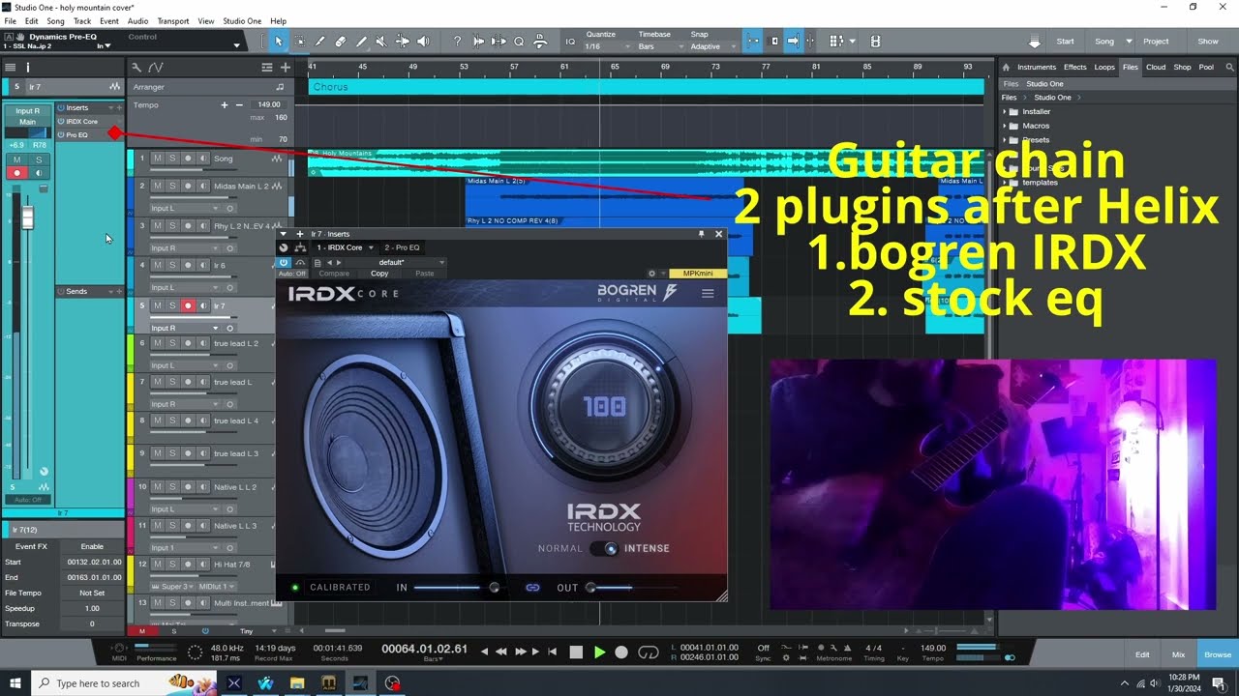The width and height of the screenshot is (1239, 696).
Task: Click the record button in transport
Action: coord(621,652)
